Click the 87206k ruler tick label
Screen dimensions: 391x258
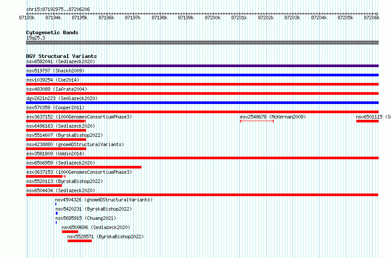[372, 18]
